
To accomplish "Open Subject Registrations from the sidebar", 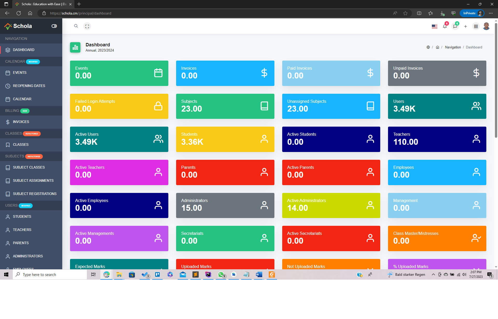I will click(34, 194).
